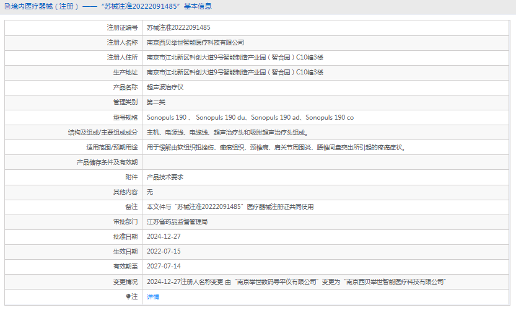Select approval date 2024-12-27

pyautogui.click(x=164, y=237)
